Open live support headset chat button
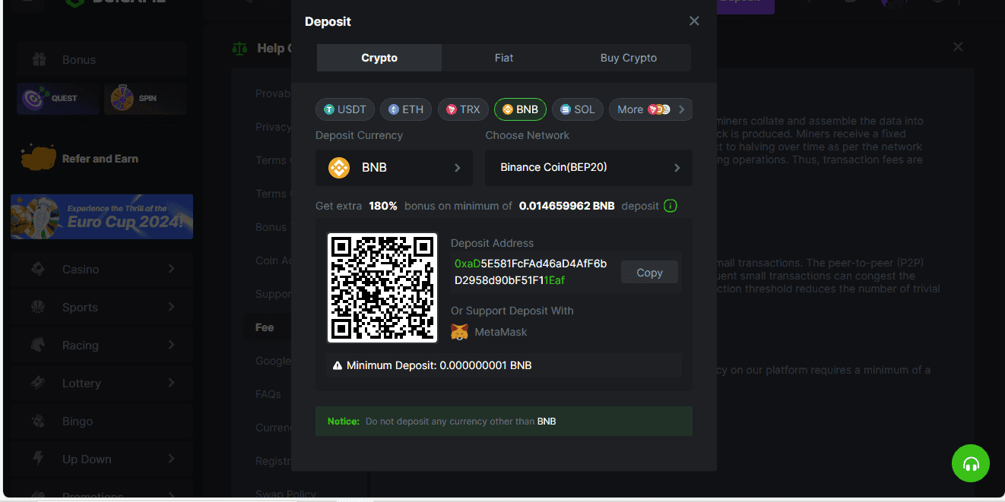 point(970,463)
